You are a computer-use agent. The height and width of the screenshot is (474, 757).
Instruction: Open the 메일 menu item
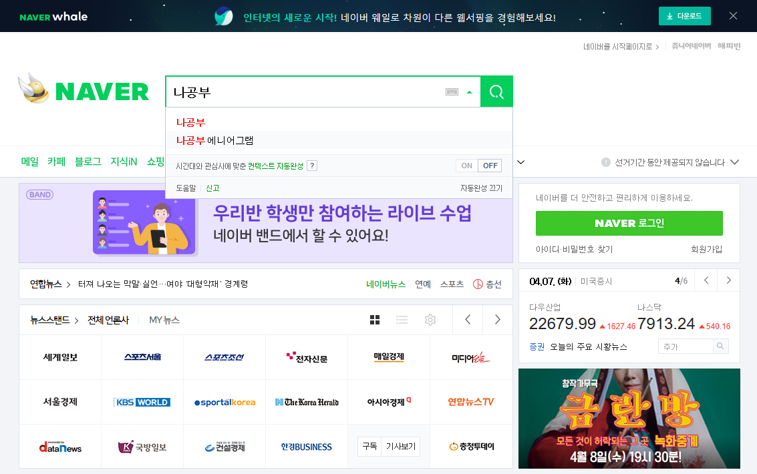(x=30, y=162)
